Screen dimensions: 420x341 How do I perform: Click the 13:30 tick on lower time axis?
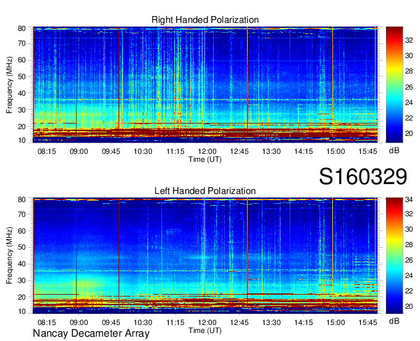click(271, 322)
